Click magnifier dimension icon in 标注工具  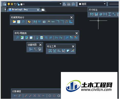(x=63, y=51)
